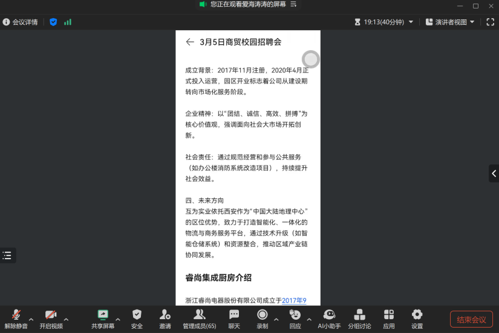Launch the AI小助手 assistant

pos(329,318)
